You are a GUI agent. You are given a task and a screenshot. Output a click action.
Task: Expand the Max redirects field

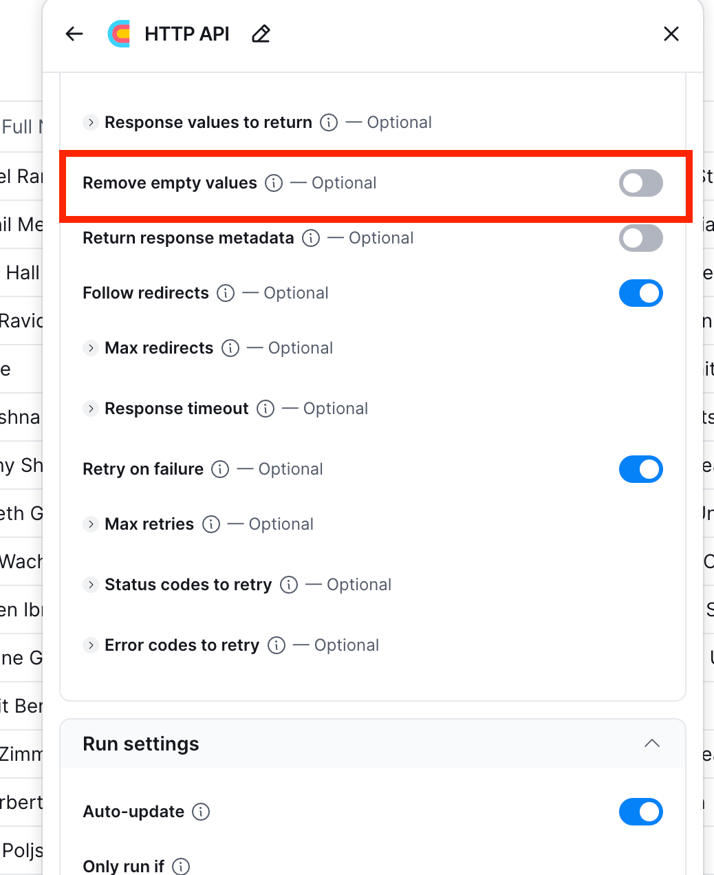(x=91, y=348)
